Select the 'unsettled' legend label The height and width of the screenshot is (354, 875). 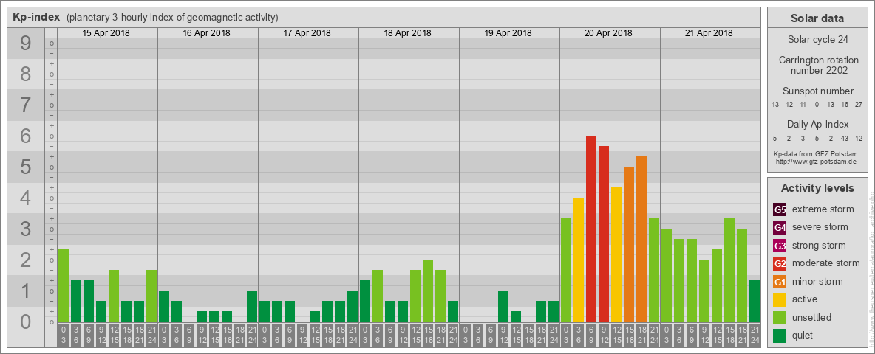pos(812,317)
